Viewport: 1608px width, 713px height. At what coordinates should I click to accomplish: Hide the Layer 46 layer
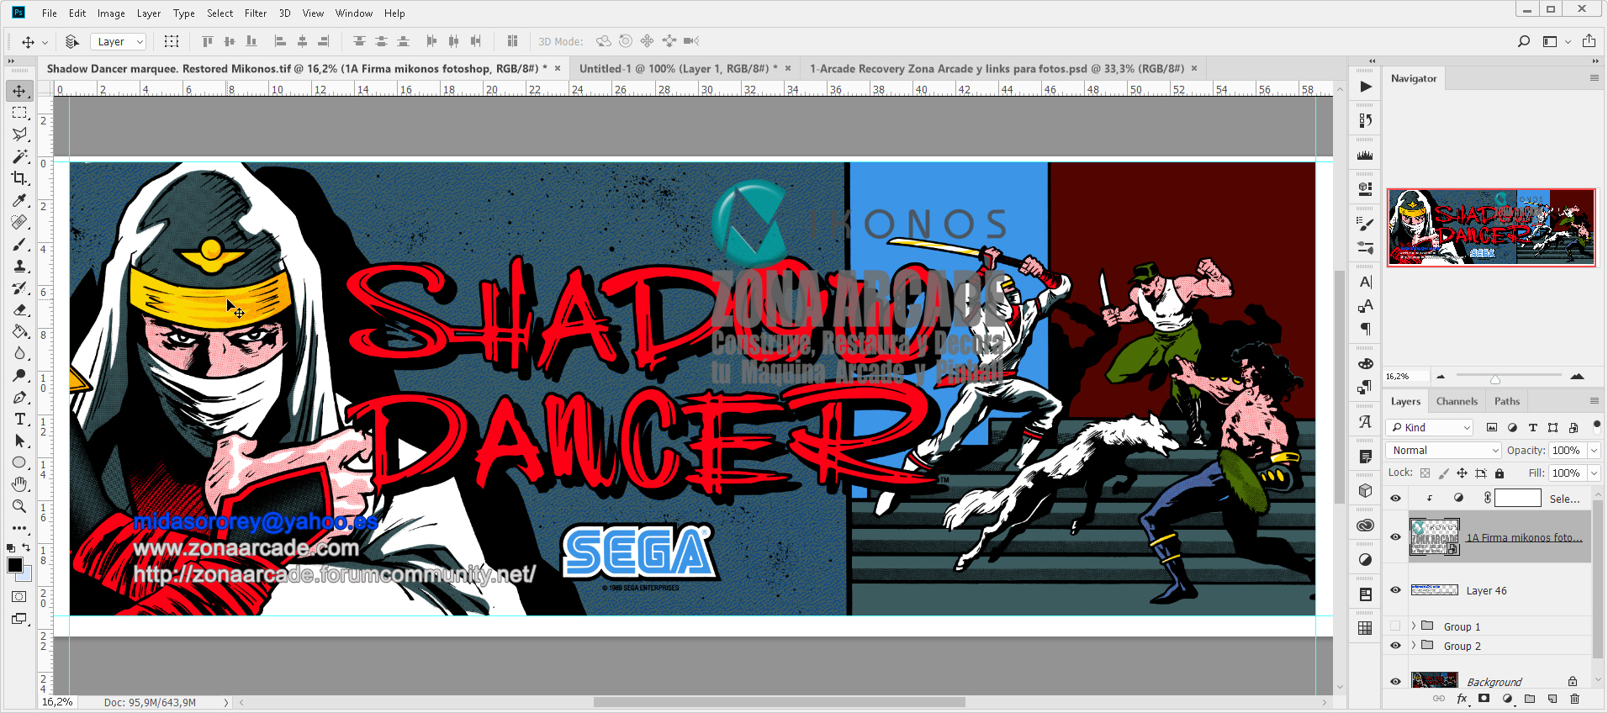click(1395, 590)
